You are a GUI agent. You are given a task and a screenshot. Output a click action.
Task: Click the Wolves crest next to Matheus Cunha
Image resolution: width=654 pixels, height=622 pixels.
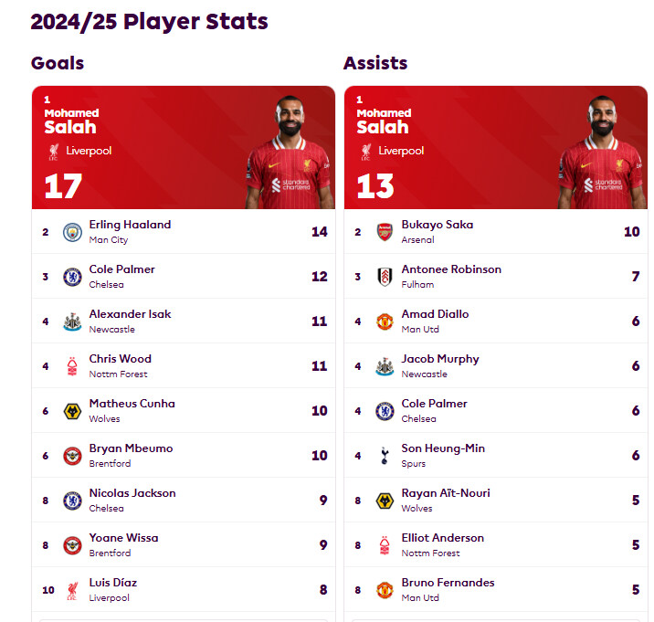pos(72,411)
